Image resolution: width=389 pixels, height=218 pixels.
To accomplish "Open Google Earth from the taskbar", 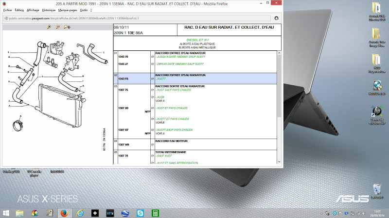I will click(125, 213).
